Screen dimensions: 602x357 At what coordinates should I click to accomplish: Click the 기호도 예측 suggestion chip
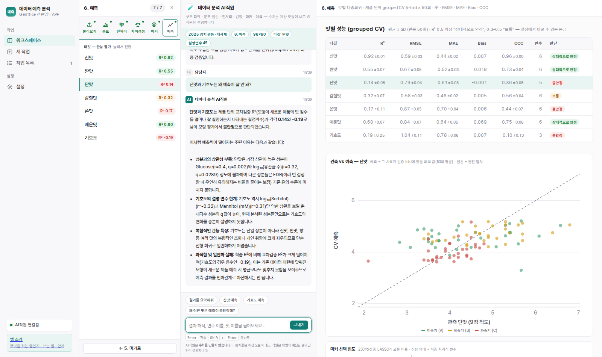click(255, 300)
